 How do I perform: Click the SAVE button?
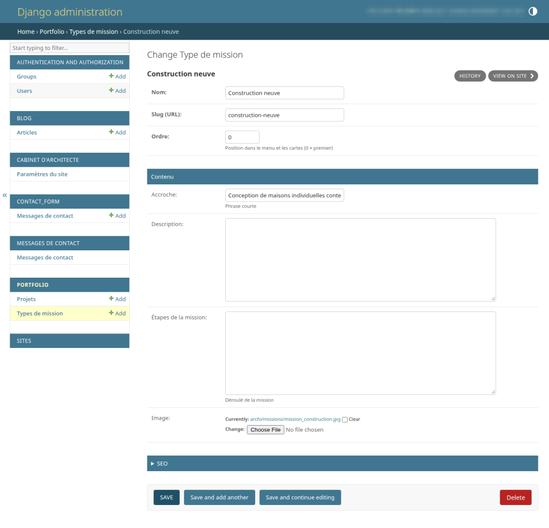point(166,497)
